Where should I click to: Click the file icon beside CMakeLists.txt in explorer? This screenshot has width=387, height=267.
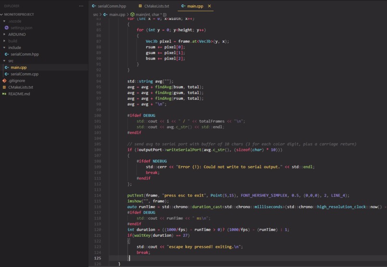(4, 87)
